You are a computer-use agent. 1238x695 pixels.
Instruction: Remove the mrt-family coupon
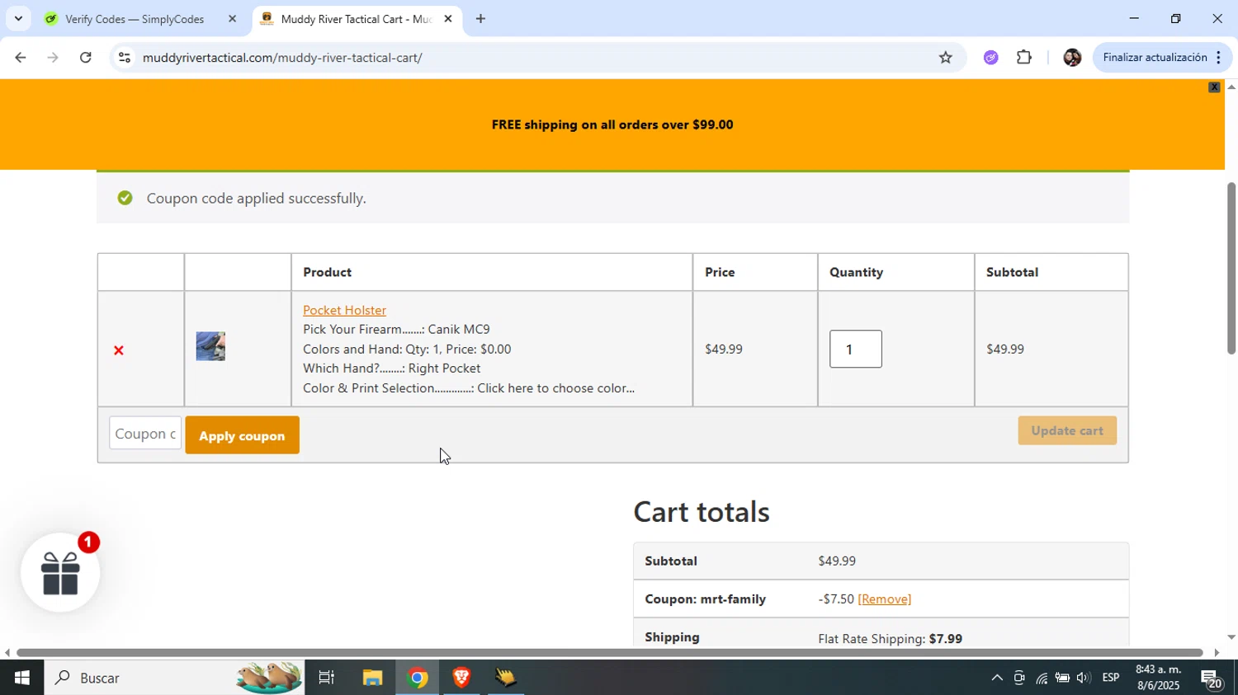tap(884, 599)
